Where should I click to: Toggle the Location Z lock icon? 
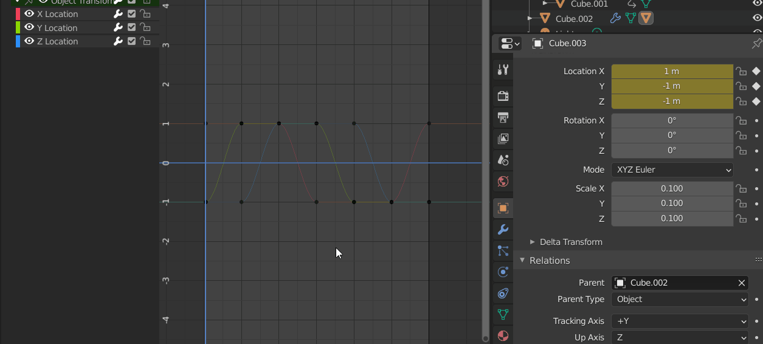(741, 101)
